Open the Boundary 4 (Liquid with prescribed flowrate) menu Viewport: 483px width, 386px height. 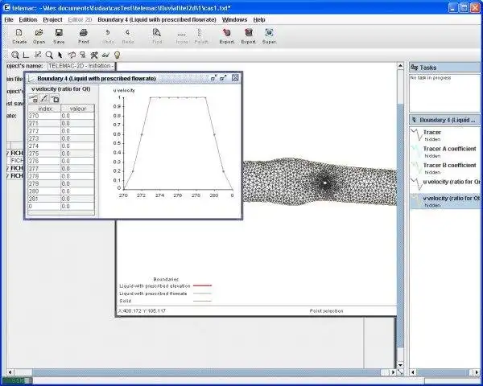157,19
